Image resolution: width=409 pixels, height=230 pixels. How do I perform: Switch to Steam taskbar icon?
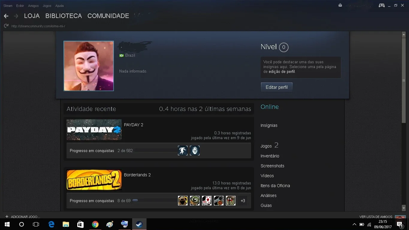[x=139, y=224]
